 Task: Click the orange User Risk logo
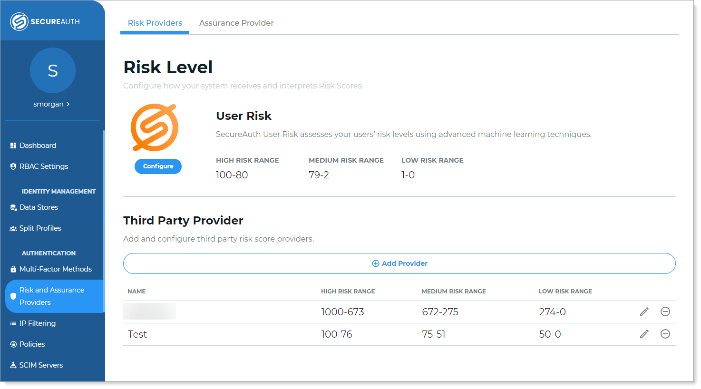pyautogui.click(x=155, y=127)
